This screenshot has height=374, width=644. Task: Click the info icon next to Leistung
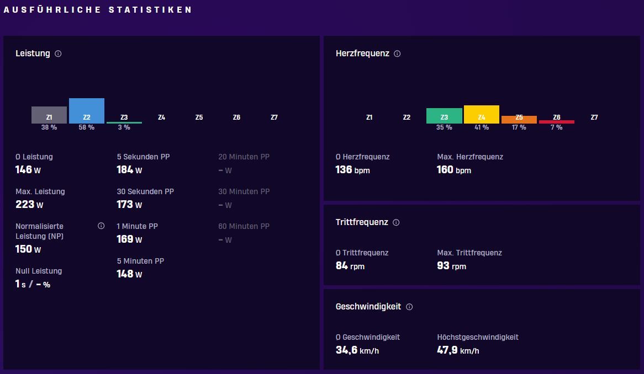click(x=58, y=54)
